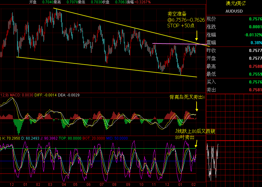This screenshot has width=262, height=187.
Task: Click the 04 month axis label
Action: tap(64, 185)
